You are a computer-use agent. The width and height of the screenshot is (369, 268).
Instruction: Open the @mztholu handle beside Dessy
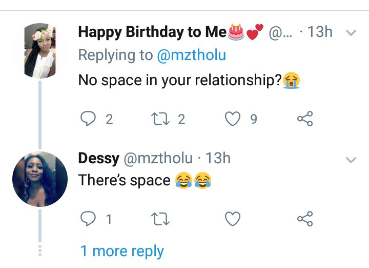coord(157,158)
